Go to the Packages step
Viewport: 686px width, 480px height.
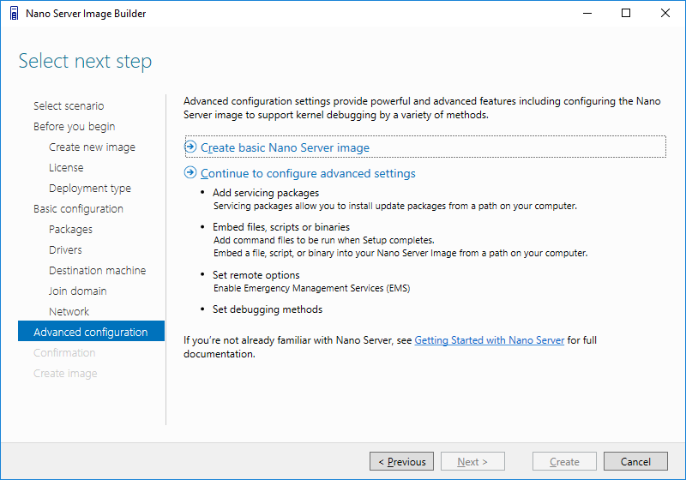tap(70, 229)
